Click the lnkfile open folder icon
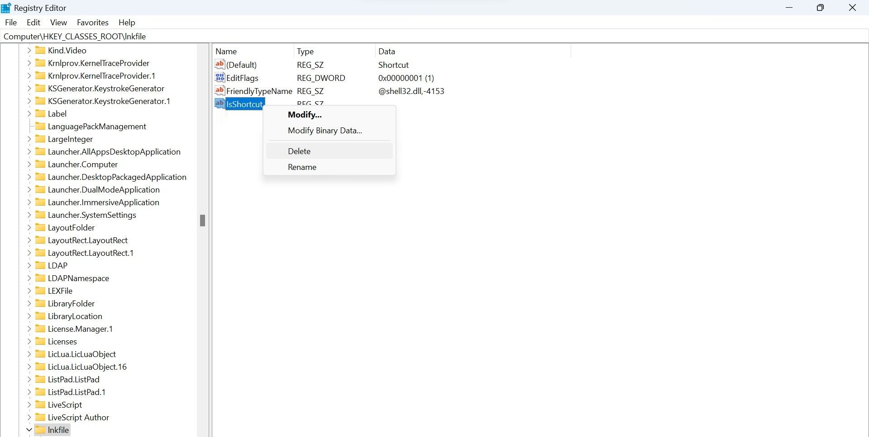This screenshot has width=869, height=437. pos(40,430)
